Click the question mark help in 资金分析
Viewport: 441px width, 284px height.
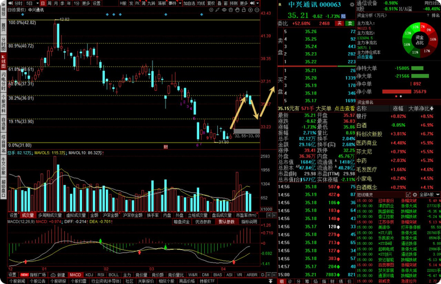click(x=428, y=15)
